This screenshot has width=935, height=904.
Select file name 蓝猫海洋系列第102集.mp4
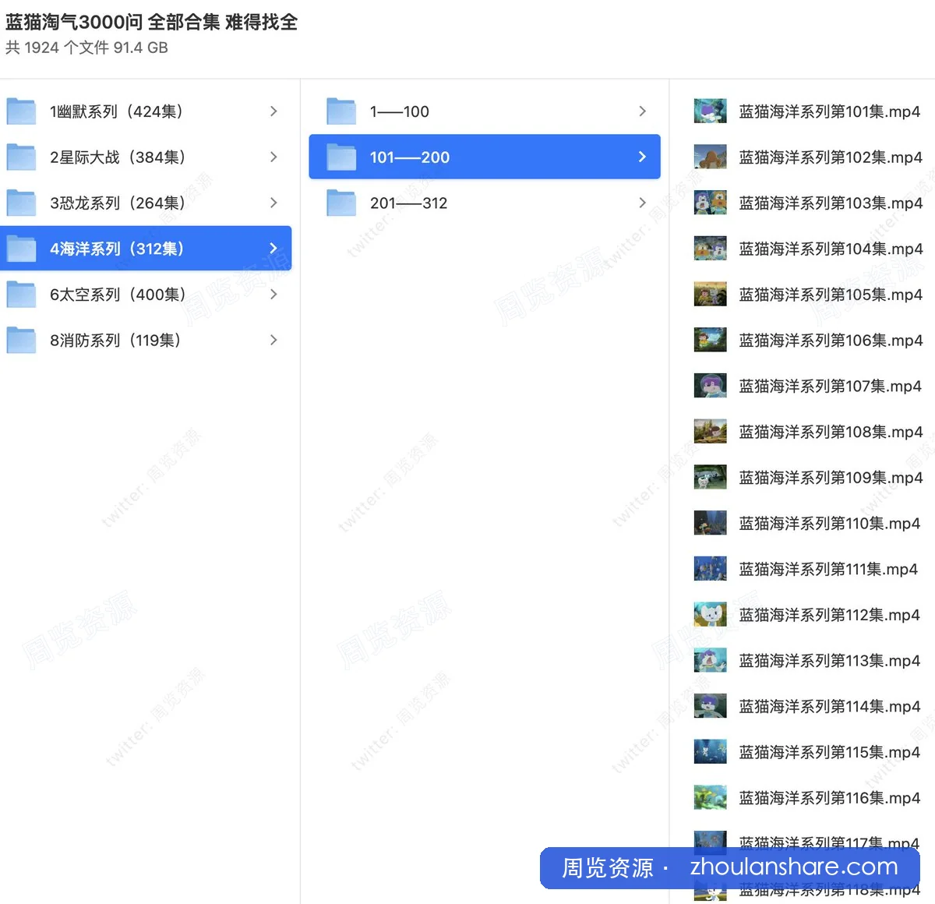click(831, 157)
